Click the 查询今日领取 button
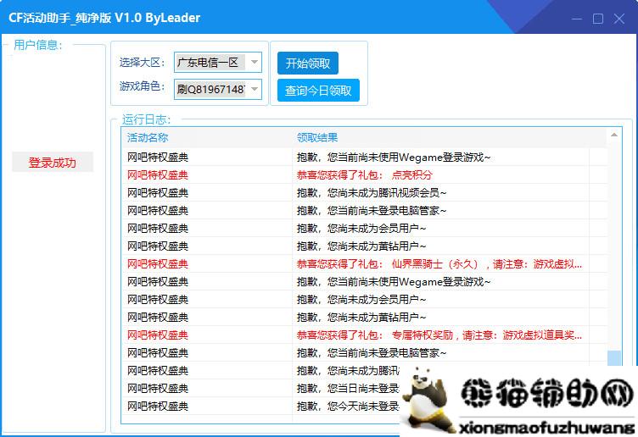 tap(318, 91)
